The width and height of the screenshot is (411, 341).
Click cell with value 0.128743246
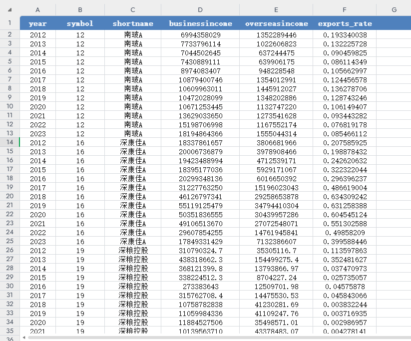coord(345,98)
